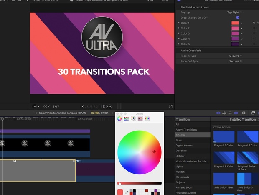Open clip appearance options icon

[244, 113]
